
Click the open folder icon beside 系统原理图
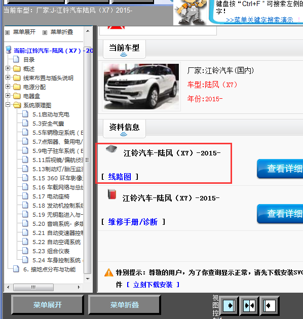[17, 105]
